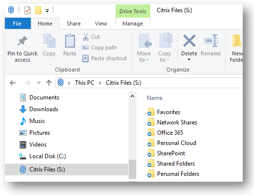
Task: Expand the Delete options arrow
Action: tap(189, 60)
